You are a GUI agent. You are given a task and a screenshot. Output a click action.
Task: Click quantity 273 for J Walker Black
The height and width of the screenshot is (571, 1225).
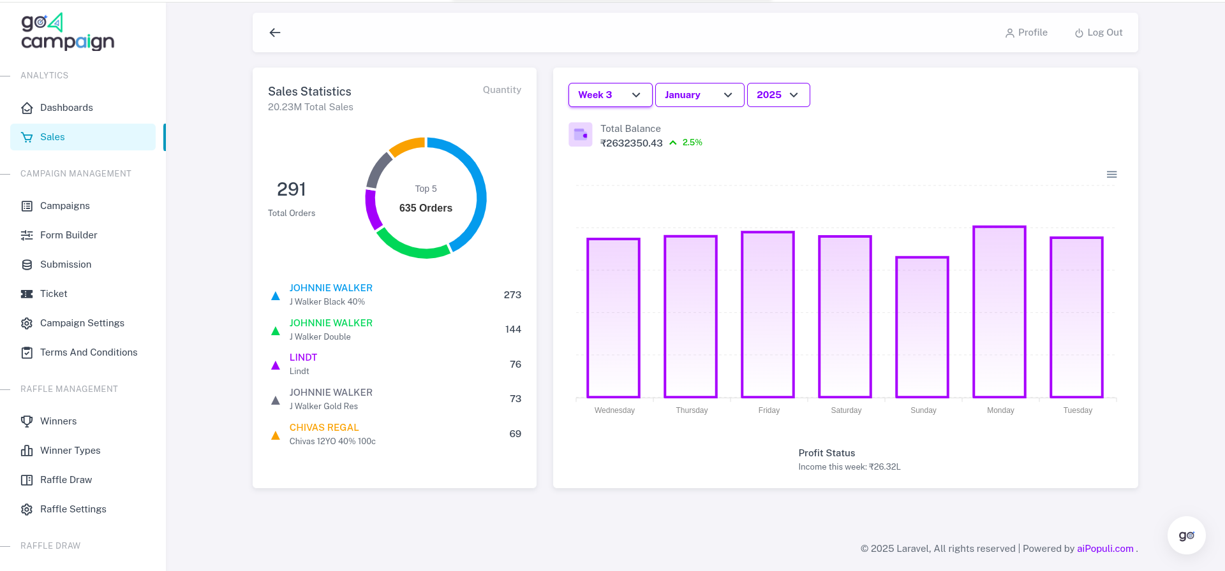click(512, 295)
